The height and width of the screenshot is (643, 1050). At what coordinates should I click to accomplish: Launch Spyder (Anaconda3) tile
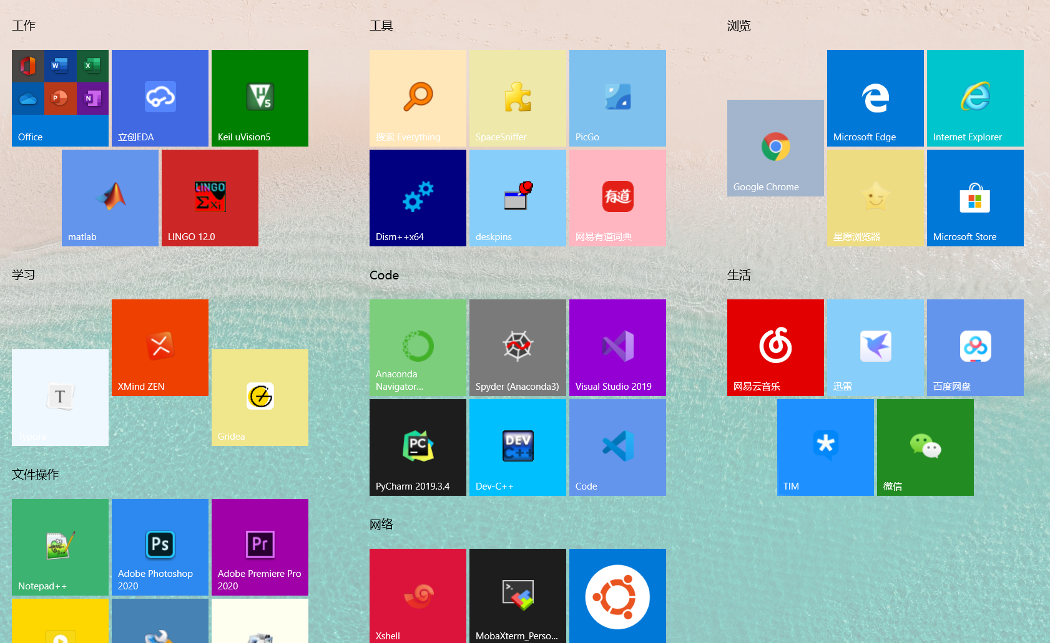click(x=518, y=347)
